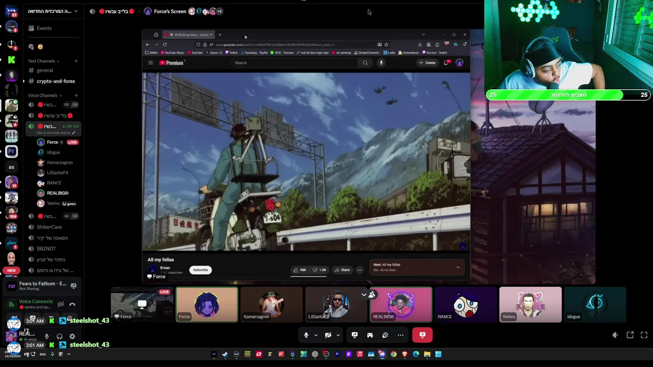This screenshot has height=367, width=653.
Task: Click the Subscribe button under the video
Action: 200,270
